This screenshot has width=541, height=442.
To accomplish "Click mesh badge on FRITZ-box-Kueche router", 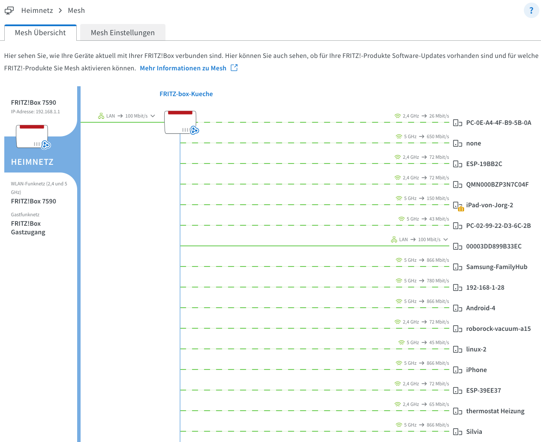I will (x=194, y=130).
